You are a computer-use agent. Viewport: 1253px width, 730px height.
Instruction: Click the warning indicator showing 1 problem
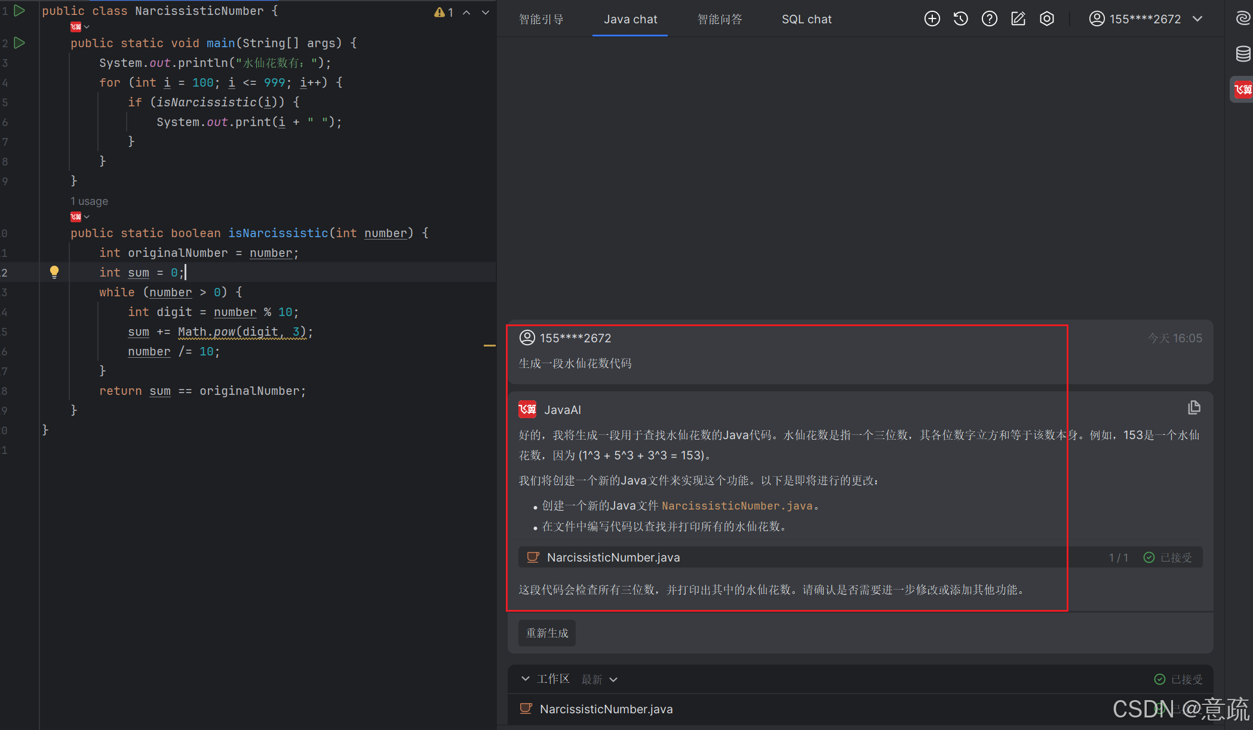444,12
